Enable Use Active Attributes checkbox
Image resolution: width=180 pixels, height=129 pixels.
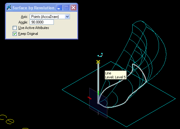click(15, 28)
